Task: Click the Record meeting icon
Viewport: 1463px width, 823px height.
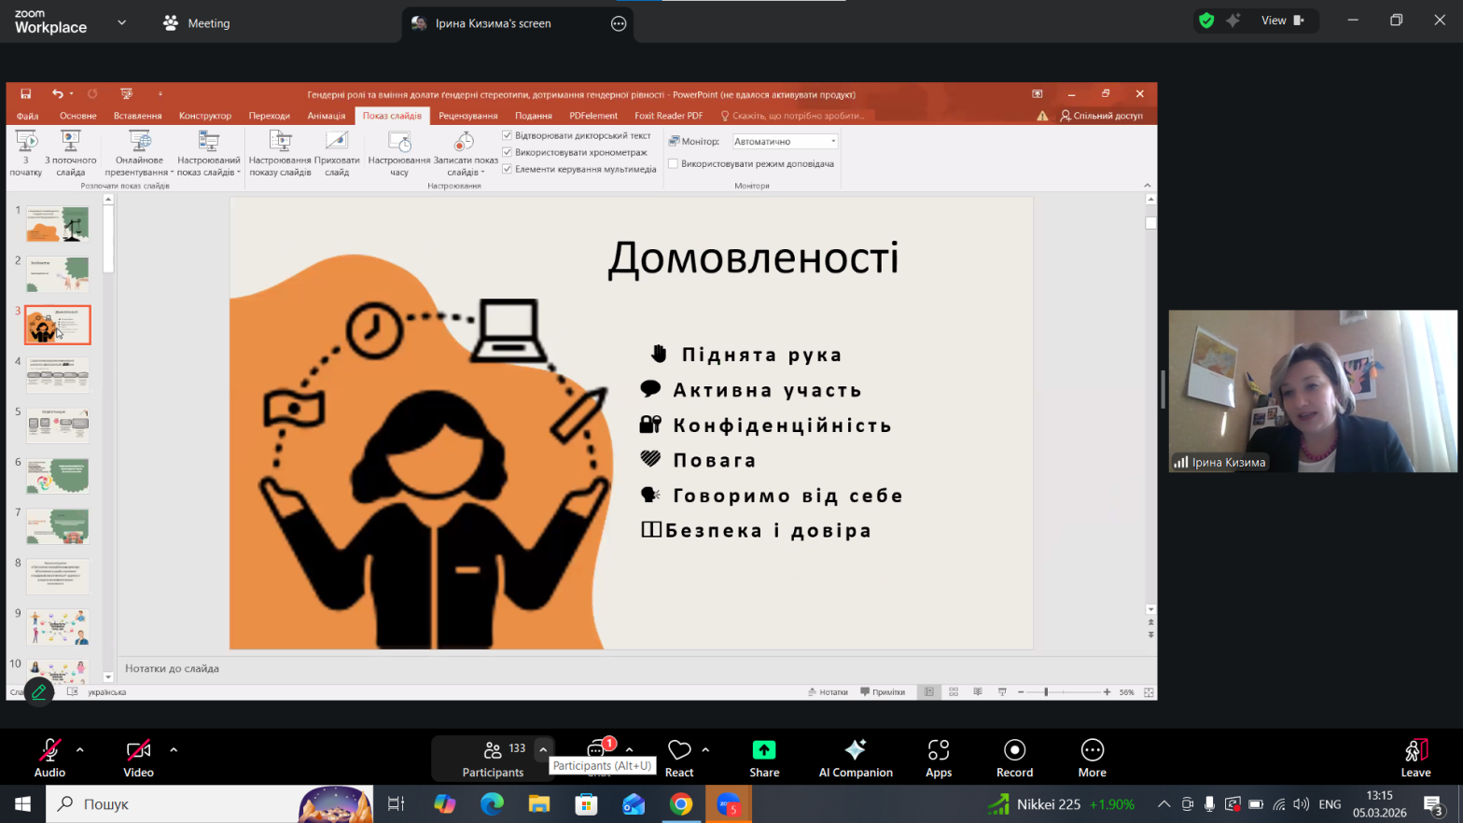Action: (x=1014, y=751)
